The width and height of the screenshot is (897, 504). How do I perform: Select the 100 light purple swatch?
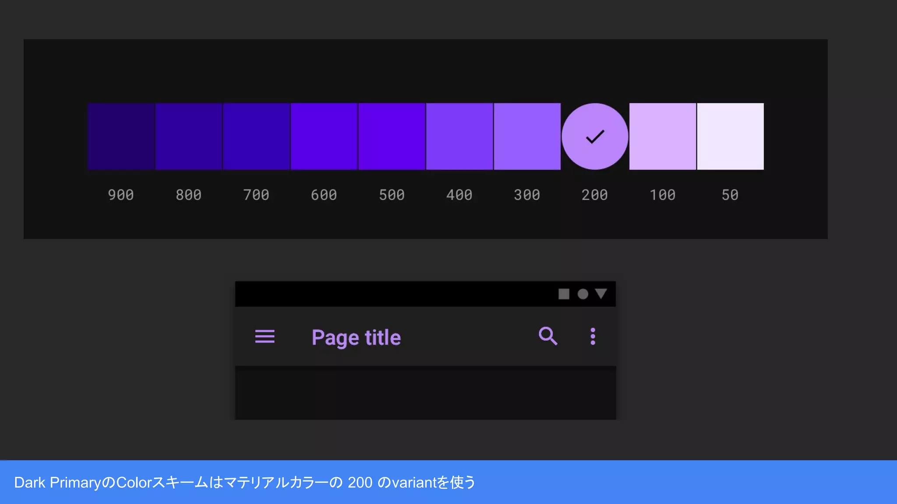pos(663,136)
